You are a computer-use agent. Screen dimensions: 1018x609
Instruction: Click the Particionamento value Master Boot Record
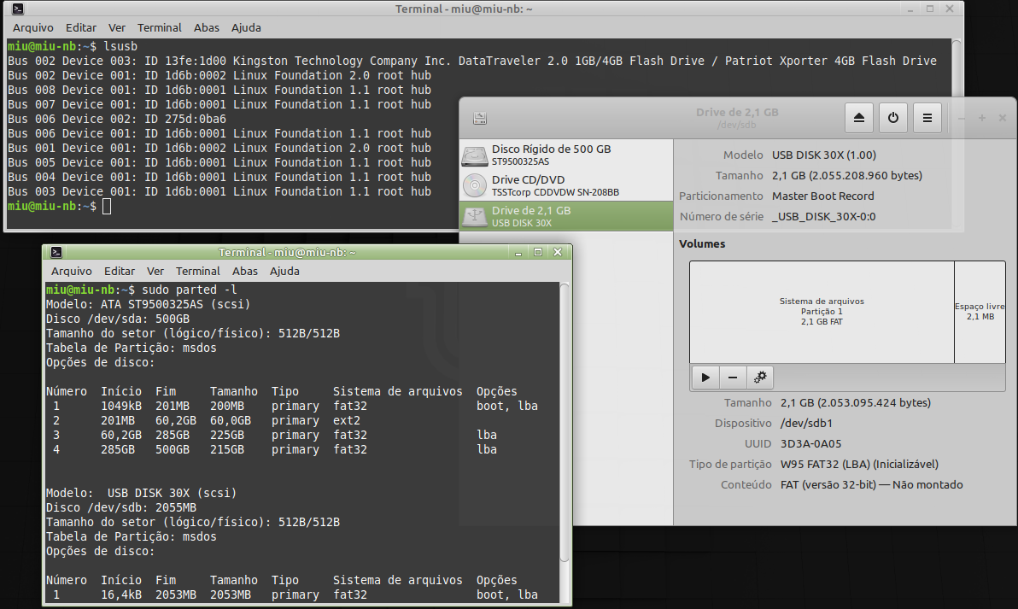pyautogui.click(x=823, y=196)
